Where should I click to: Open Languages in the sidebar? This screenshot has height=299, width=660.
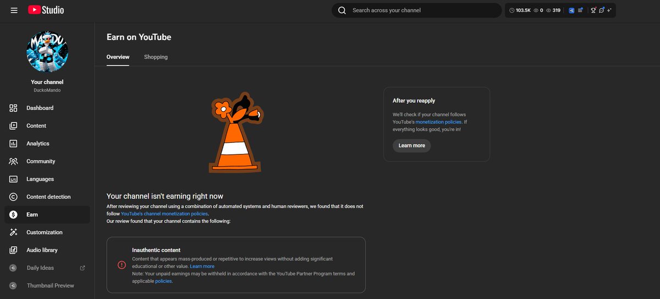(47, 179)
